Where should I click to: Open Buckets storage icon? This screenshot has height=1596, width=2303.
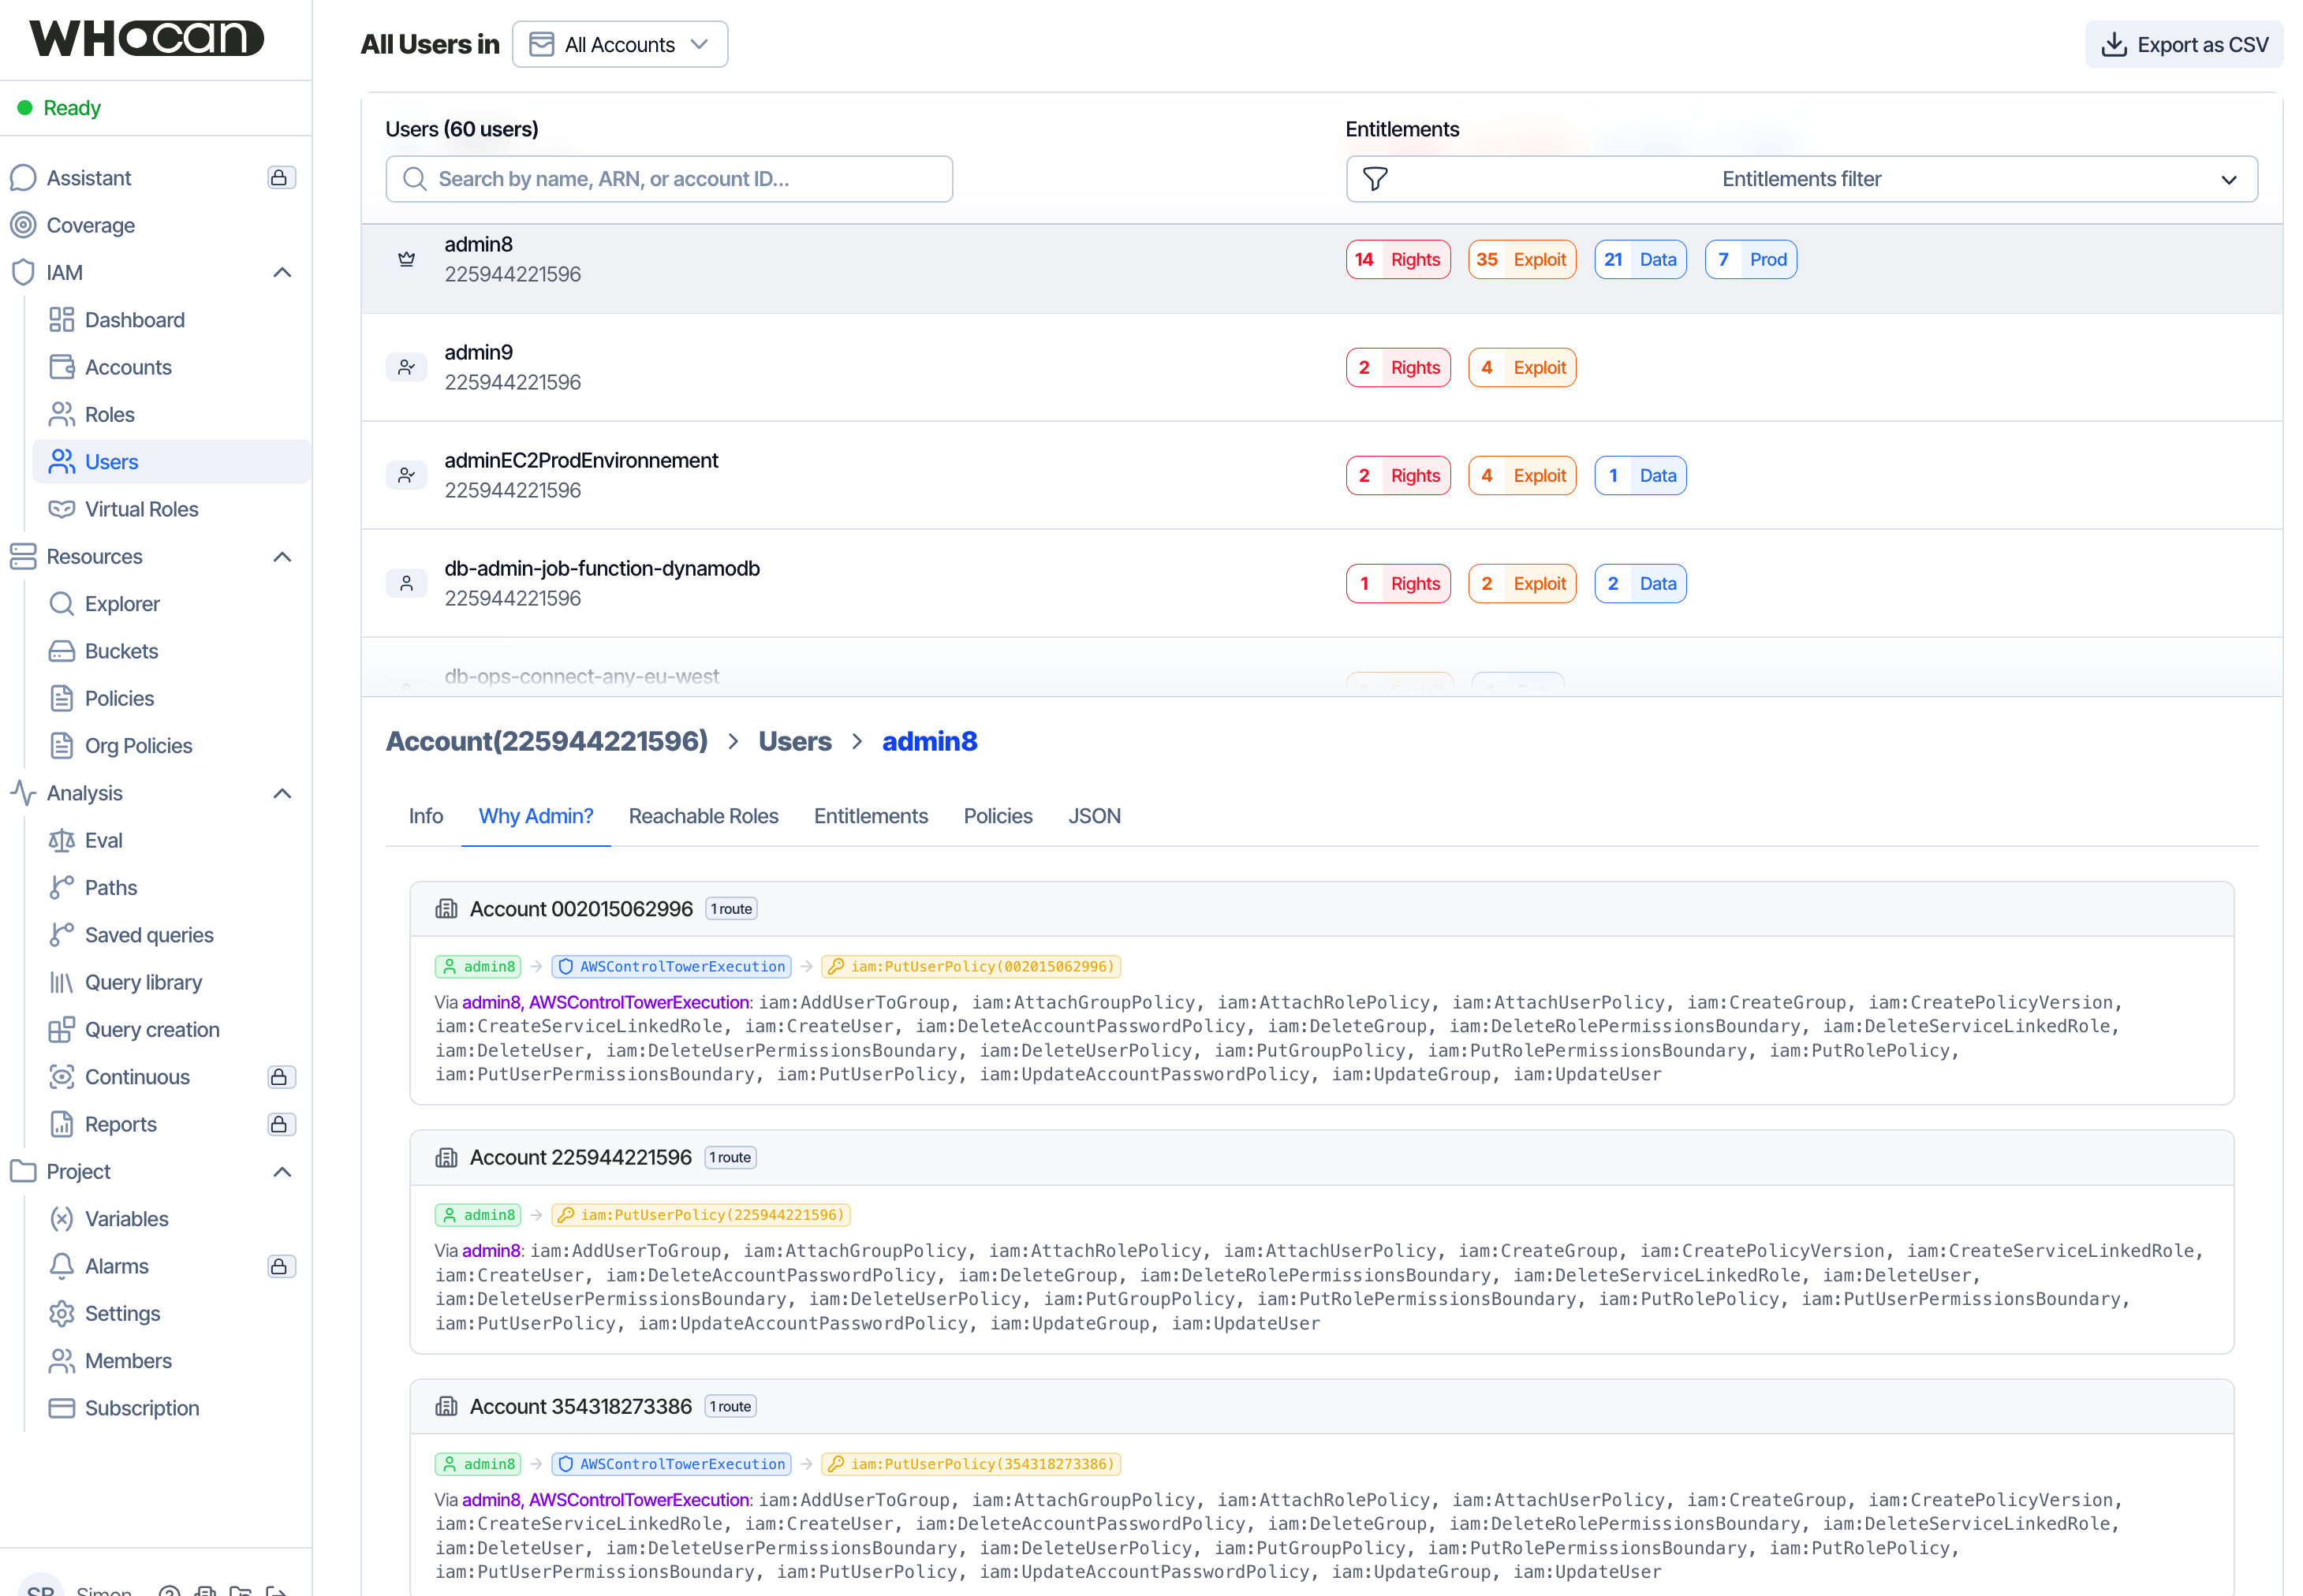pyautogui.click(x=62, y=651)
